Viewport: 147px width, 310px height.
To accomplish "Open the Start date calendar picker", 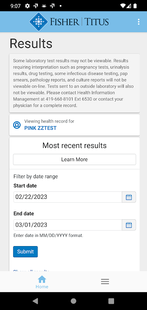I will tap(129, 197).
